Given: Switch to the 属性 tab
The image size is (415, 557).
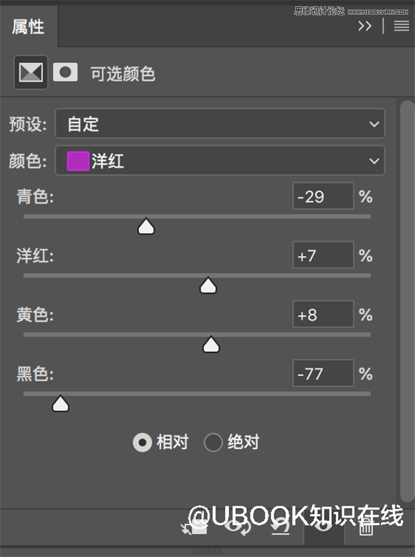Looking at the screenshot, I should (28, 27).
